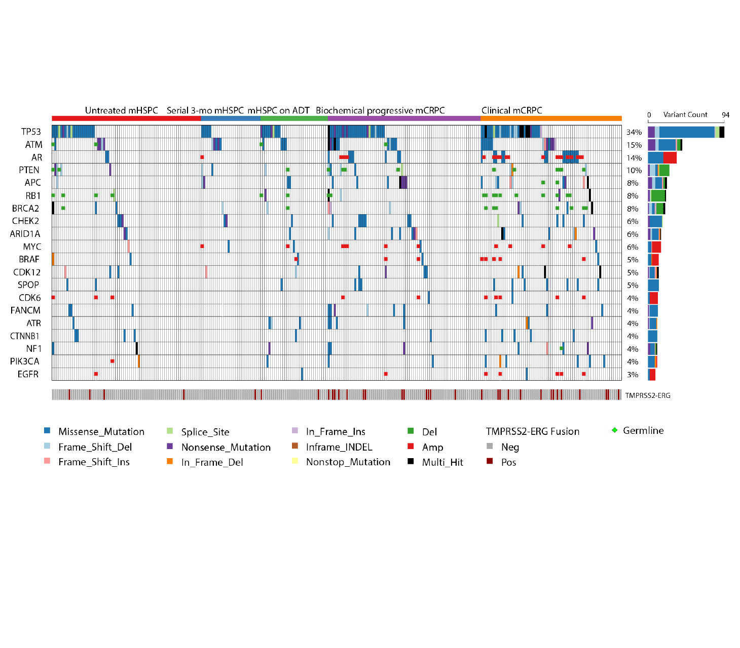The width and height of the screenshot is (740, 648).
Task: Click the Nonstop_Mutation yellow legend swatch
Action: [295, 461]
